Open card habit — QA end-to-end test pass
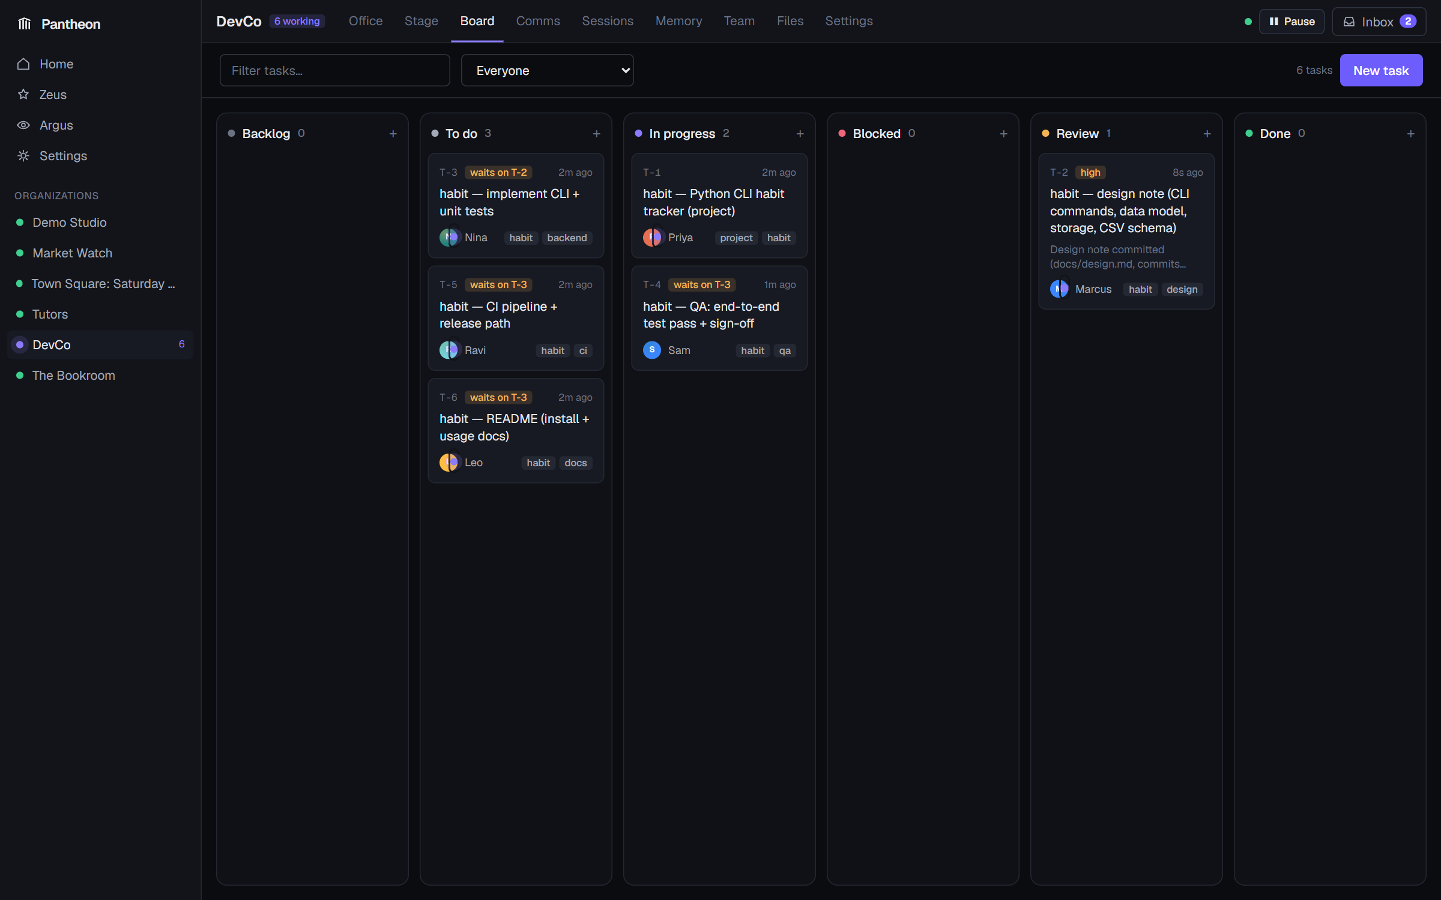This screenshot has width=1441, height=900. tap(719, 318)
